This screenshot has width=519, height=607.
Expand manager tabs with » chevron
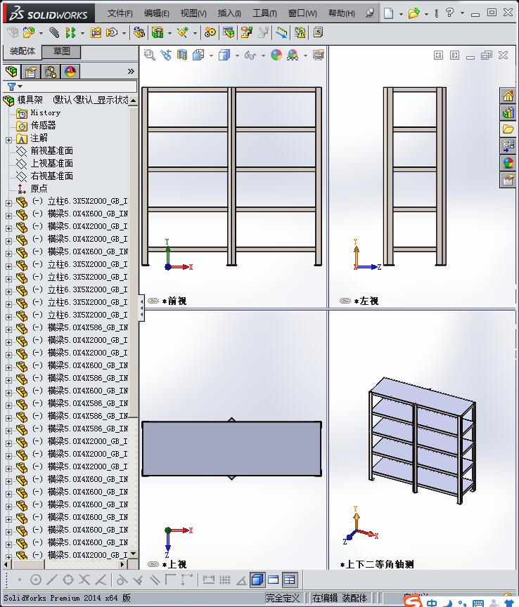coord(131,71)
